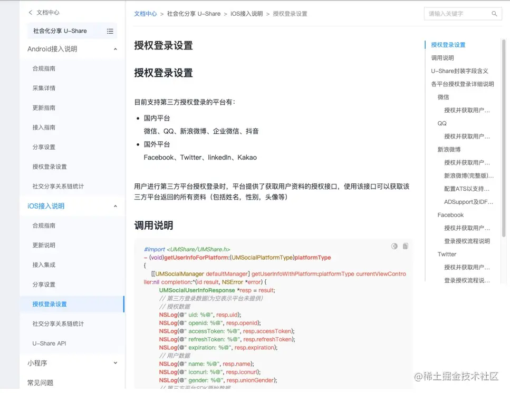Click the search magnifier icon
The image size is (510, 393).
[494, 14]
